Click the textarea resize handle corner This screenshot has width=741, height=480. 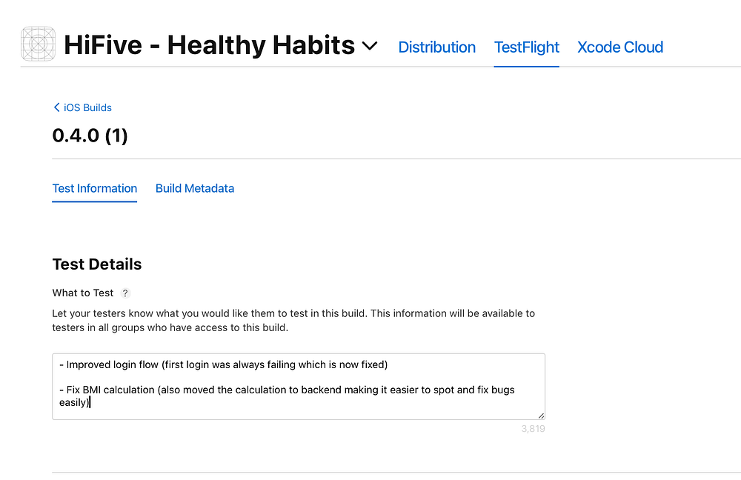541,416
